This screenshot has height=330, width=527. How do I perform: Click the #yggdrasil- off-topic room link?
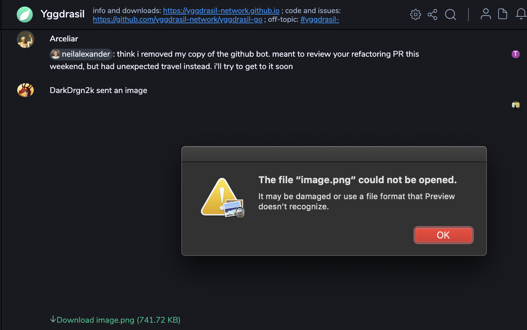[320, 20]
